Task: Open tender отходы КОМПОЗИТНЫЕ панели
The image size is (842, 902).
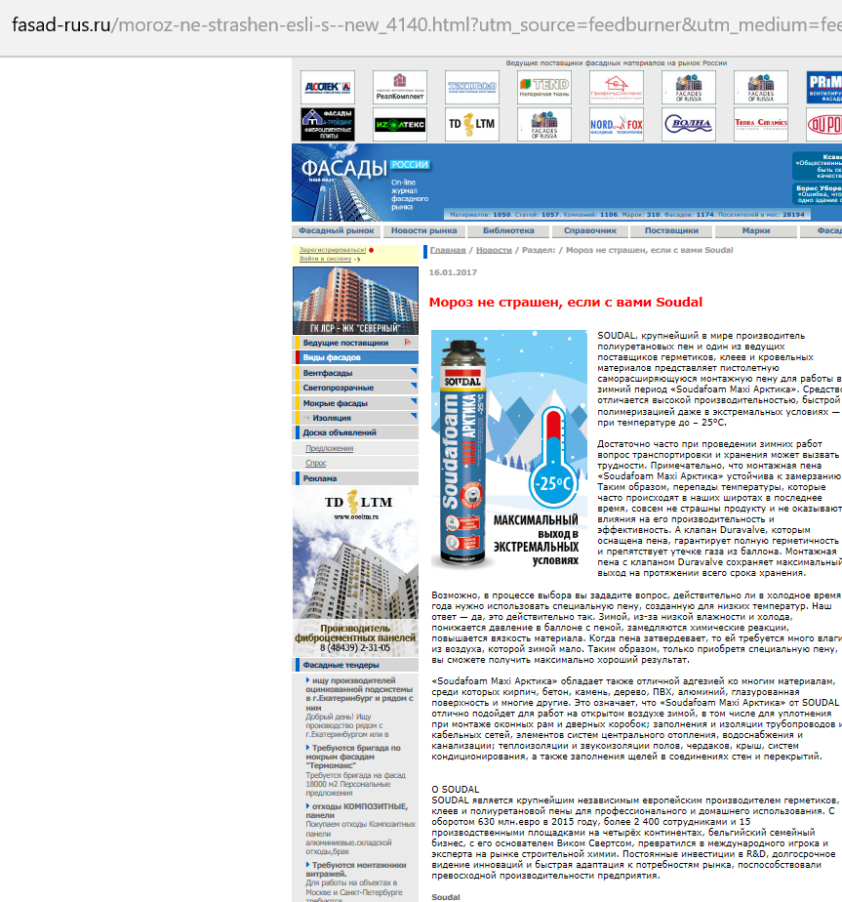Action: 356,810
